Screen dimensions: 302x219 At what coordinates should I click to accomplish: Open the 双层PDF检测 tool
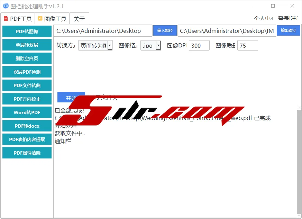27,72
